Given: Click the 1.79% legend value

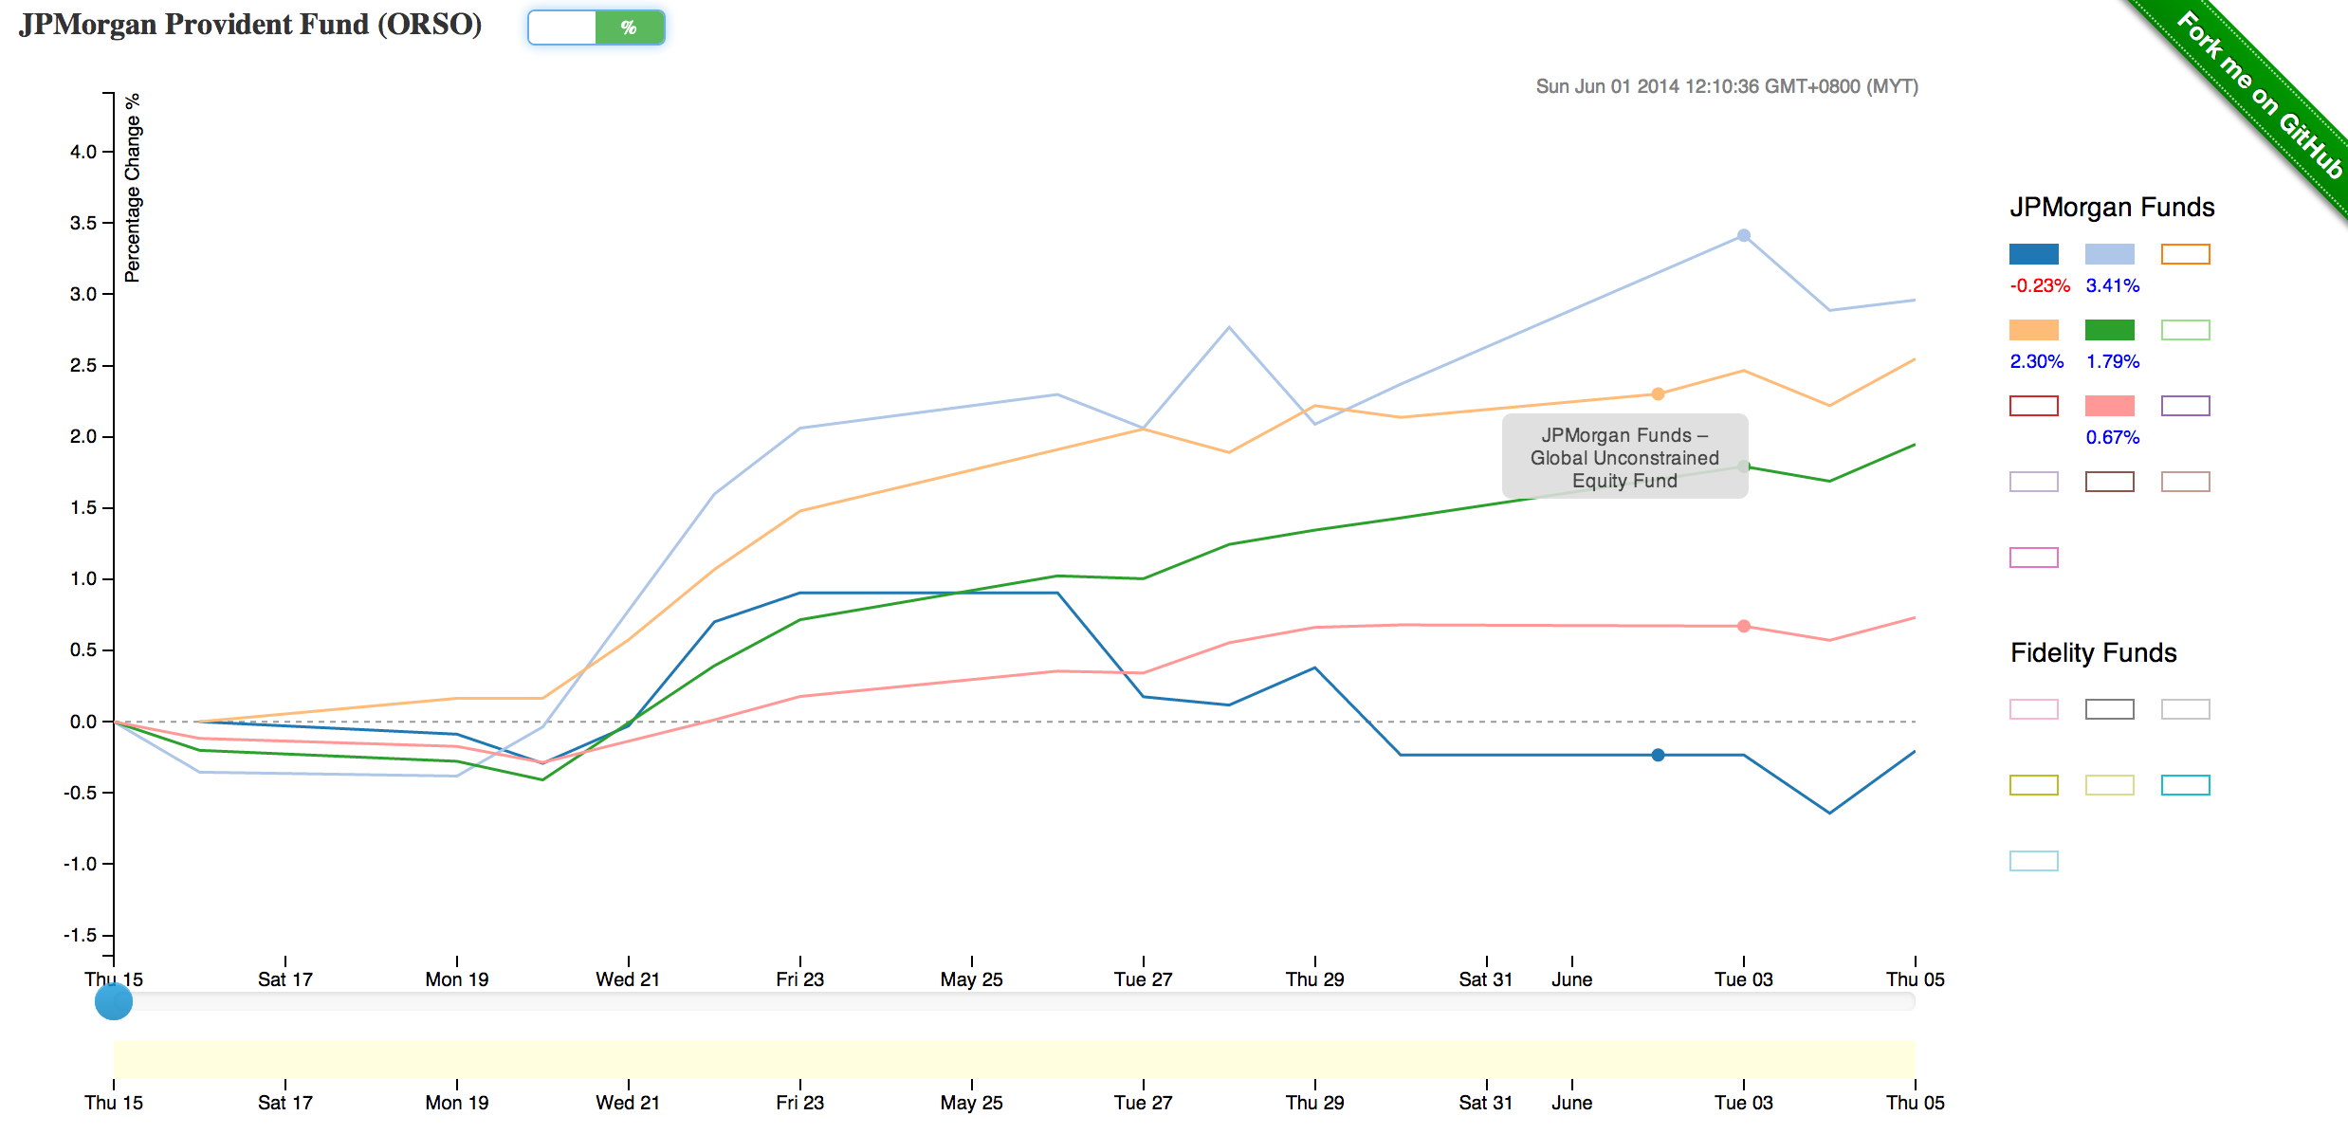Looking at the screenshot, I should (2113, 361).
